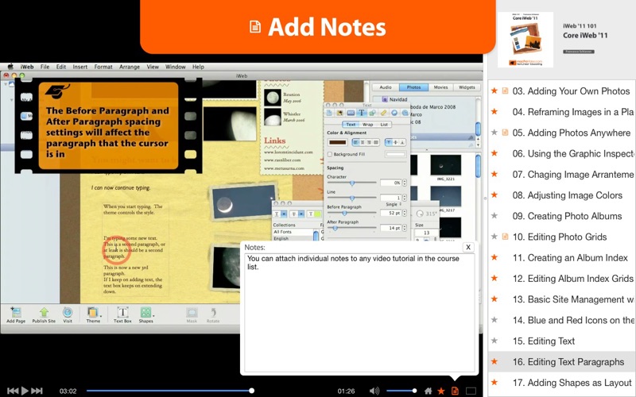Close the Notes popup with X
Viewport: 636px width, 397px height.
(468, 247)
